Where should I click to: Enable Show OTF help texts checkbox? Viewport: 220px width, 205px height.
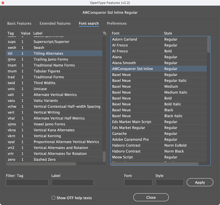(53, 198)
